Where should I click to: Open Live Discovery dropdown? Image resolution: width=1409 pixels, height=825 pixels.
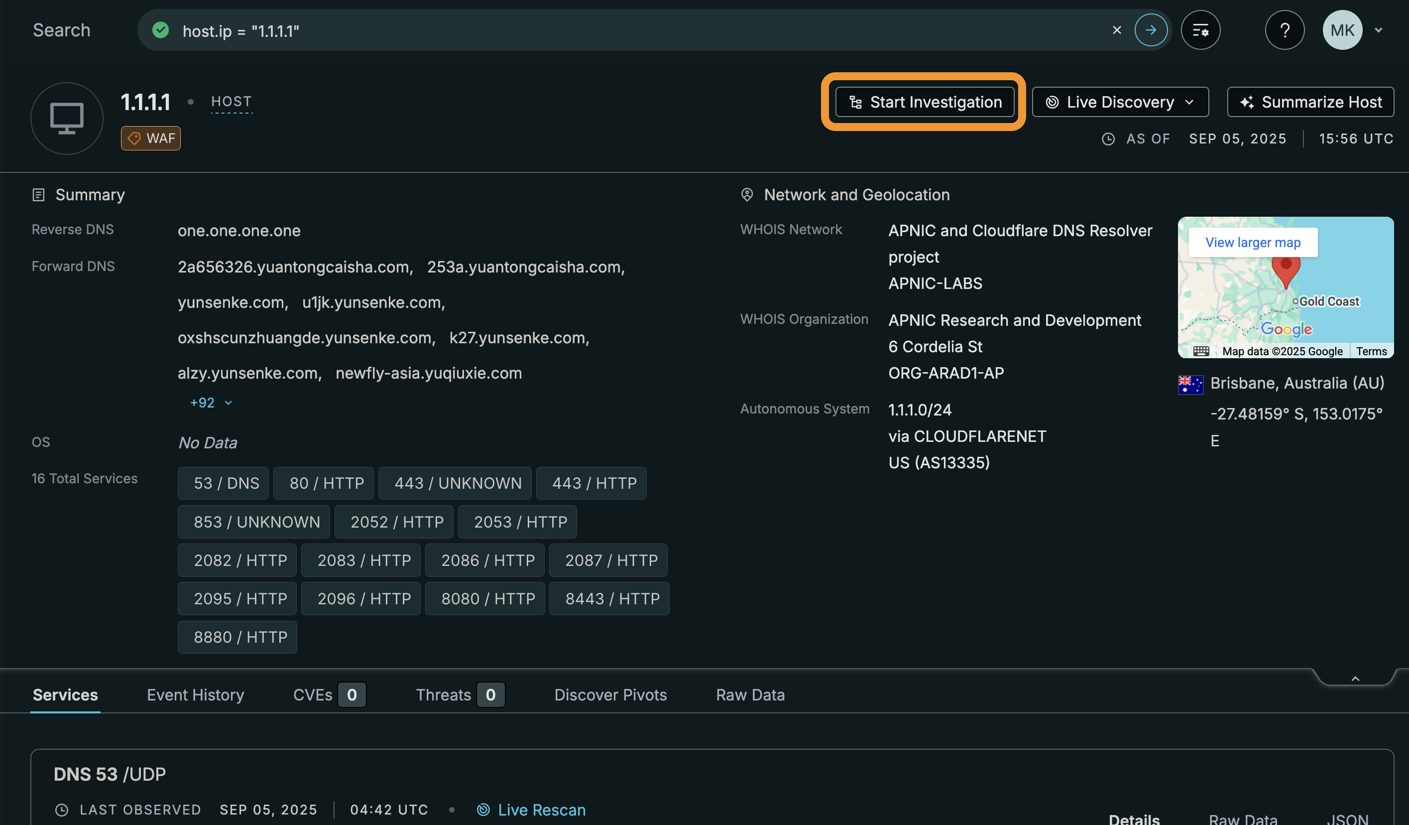[1121, 102]
